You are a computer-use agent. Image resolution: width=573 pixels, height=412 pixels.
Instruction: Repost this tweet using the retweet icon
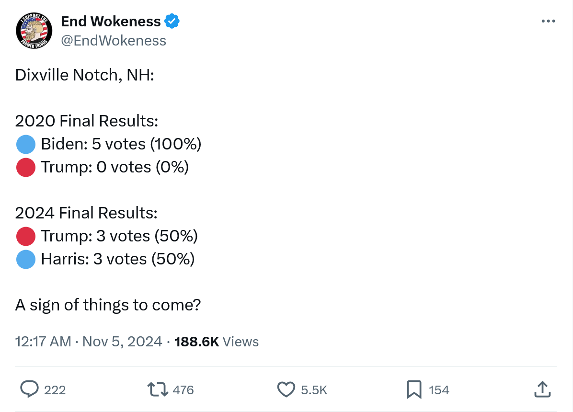coord(158,389)
